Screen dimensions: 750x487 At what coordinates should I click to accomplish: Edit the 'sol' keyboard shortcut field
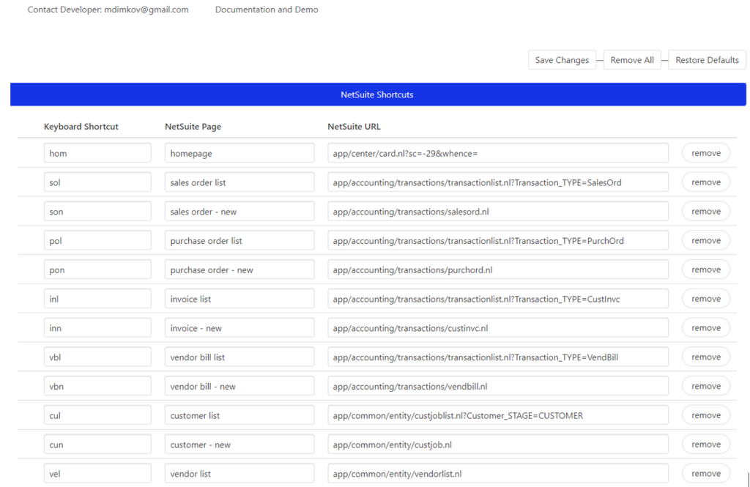[97, 182]
